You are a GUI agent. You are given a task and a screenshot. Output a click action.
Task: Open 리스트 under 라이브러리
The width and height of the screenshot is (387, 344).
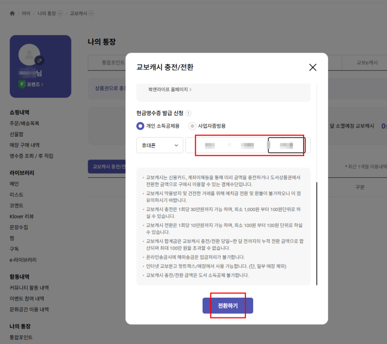(16, 194)
